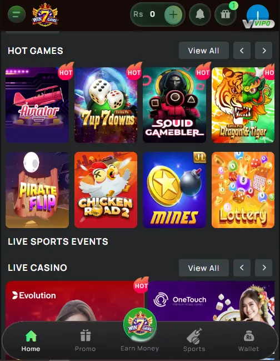Image resolution: width=280 pixels, height=361 pixels.
Task: Open the Chicken Road 2 game
Action: pos(106,190)
